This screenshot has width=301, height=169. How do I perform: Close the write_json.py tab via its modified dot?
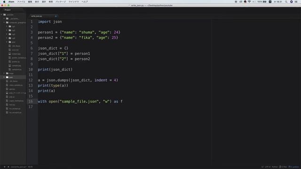click(56, 16)
